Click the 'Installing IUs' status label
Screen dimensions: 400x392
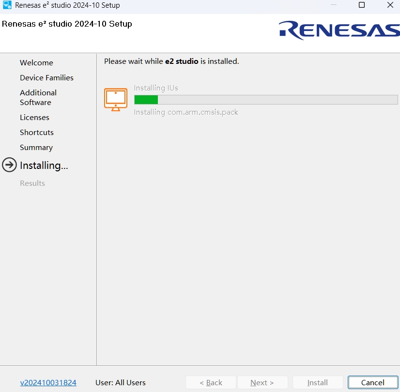156,88
